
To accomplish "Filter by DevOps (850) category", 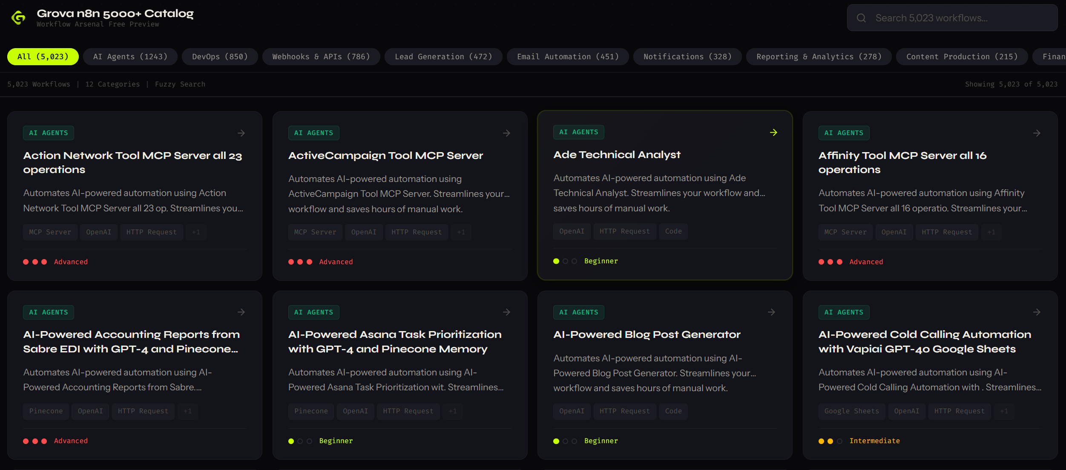I will click(220, 57).
